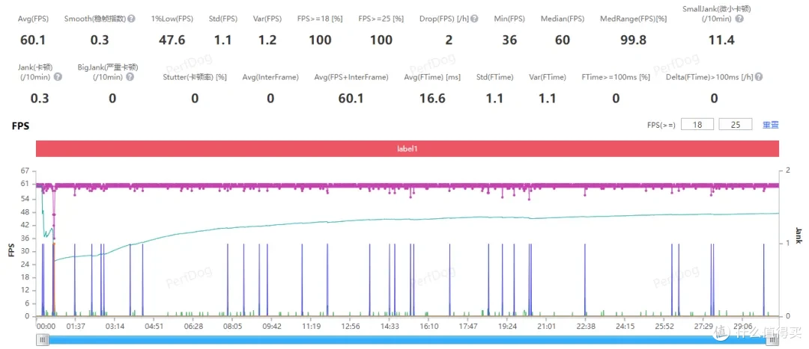The height and width of the screenshot is (349, 809).
Task: Grab the right handle of the time range slider
Action: (x=772, y=339)
